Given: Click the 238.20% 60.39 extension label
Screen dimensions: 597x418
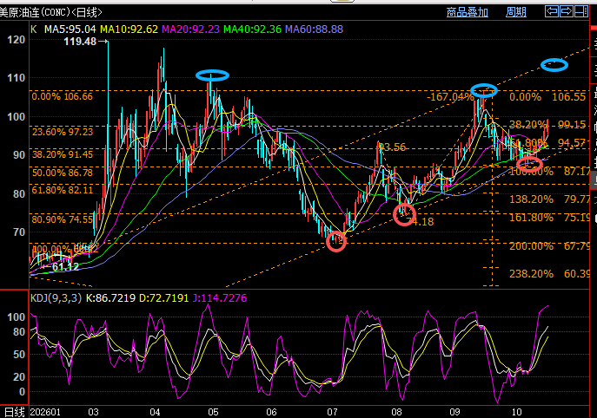Looking at the screenshot, I should click(x=550, y=273).
